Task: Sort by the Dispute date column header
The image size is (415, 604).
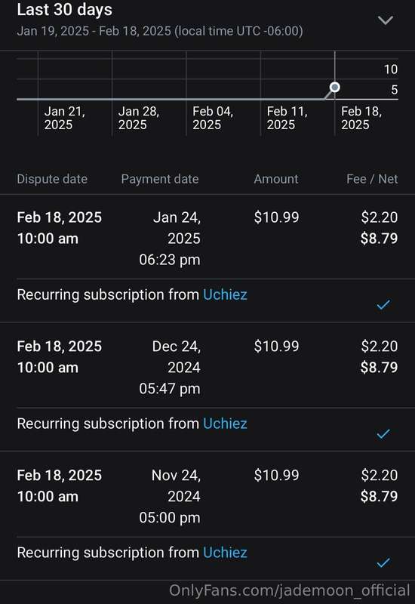Action: click(x=52, y=179)
